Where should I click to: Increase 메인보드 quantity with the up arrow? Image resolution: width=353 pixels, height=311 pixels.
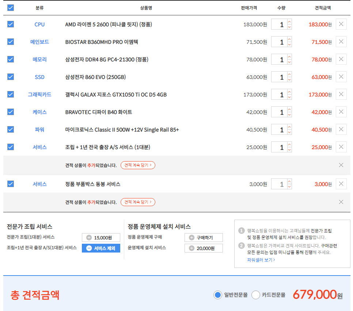pyautogui.click(x=289, y=39)
